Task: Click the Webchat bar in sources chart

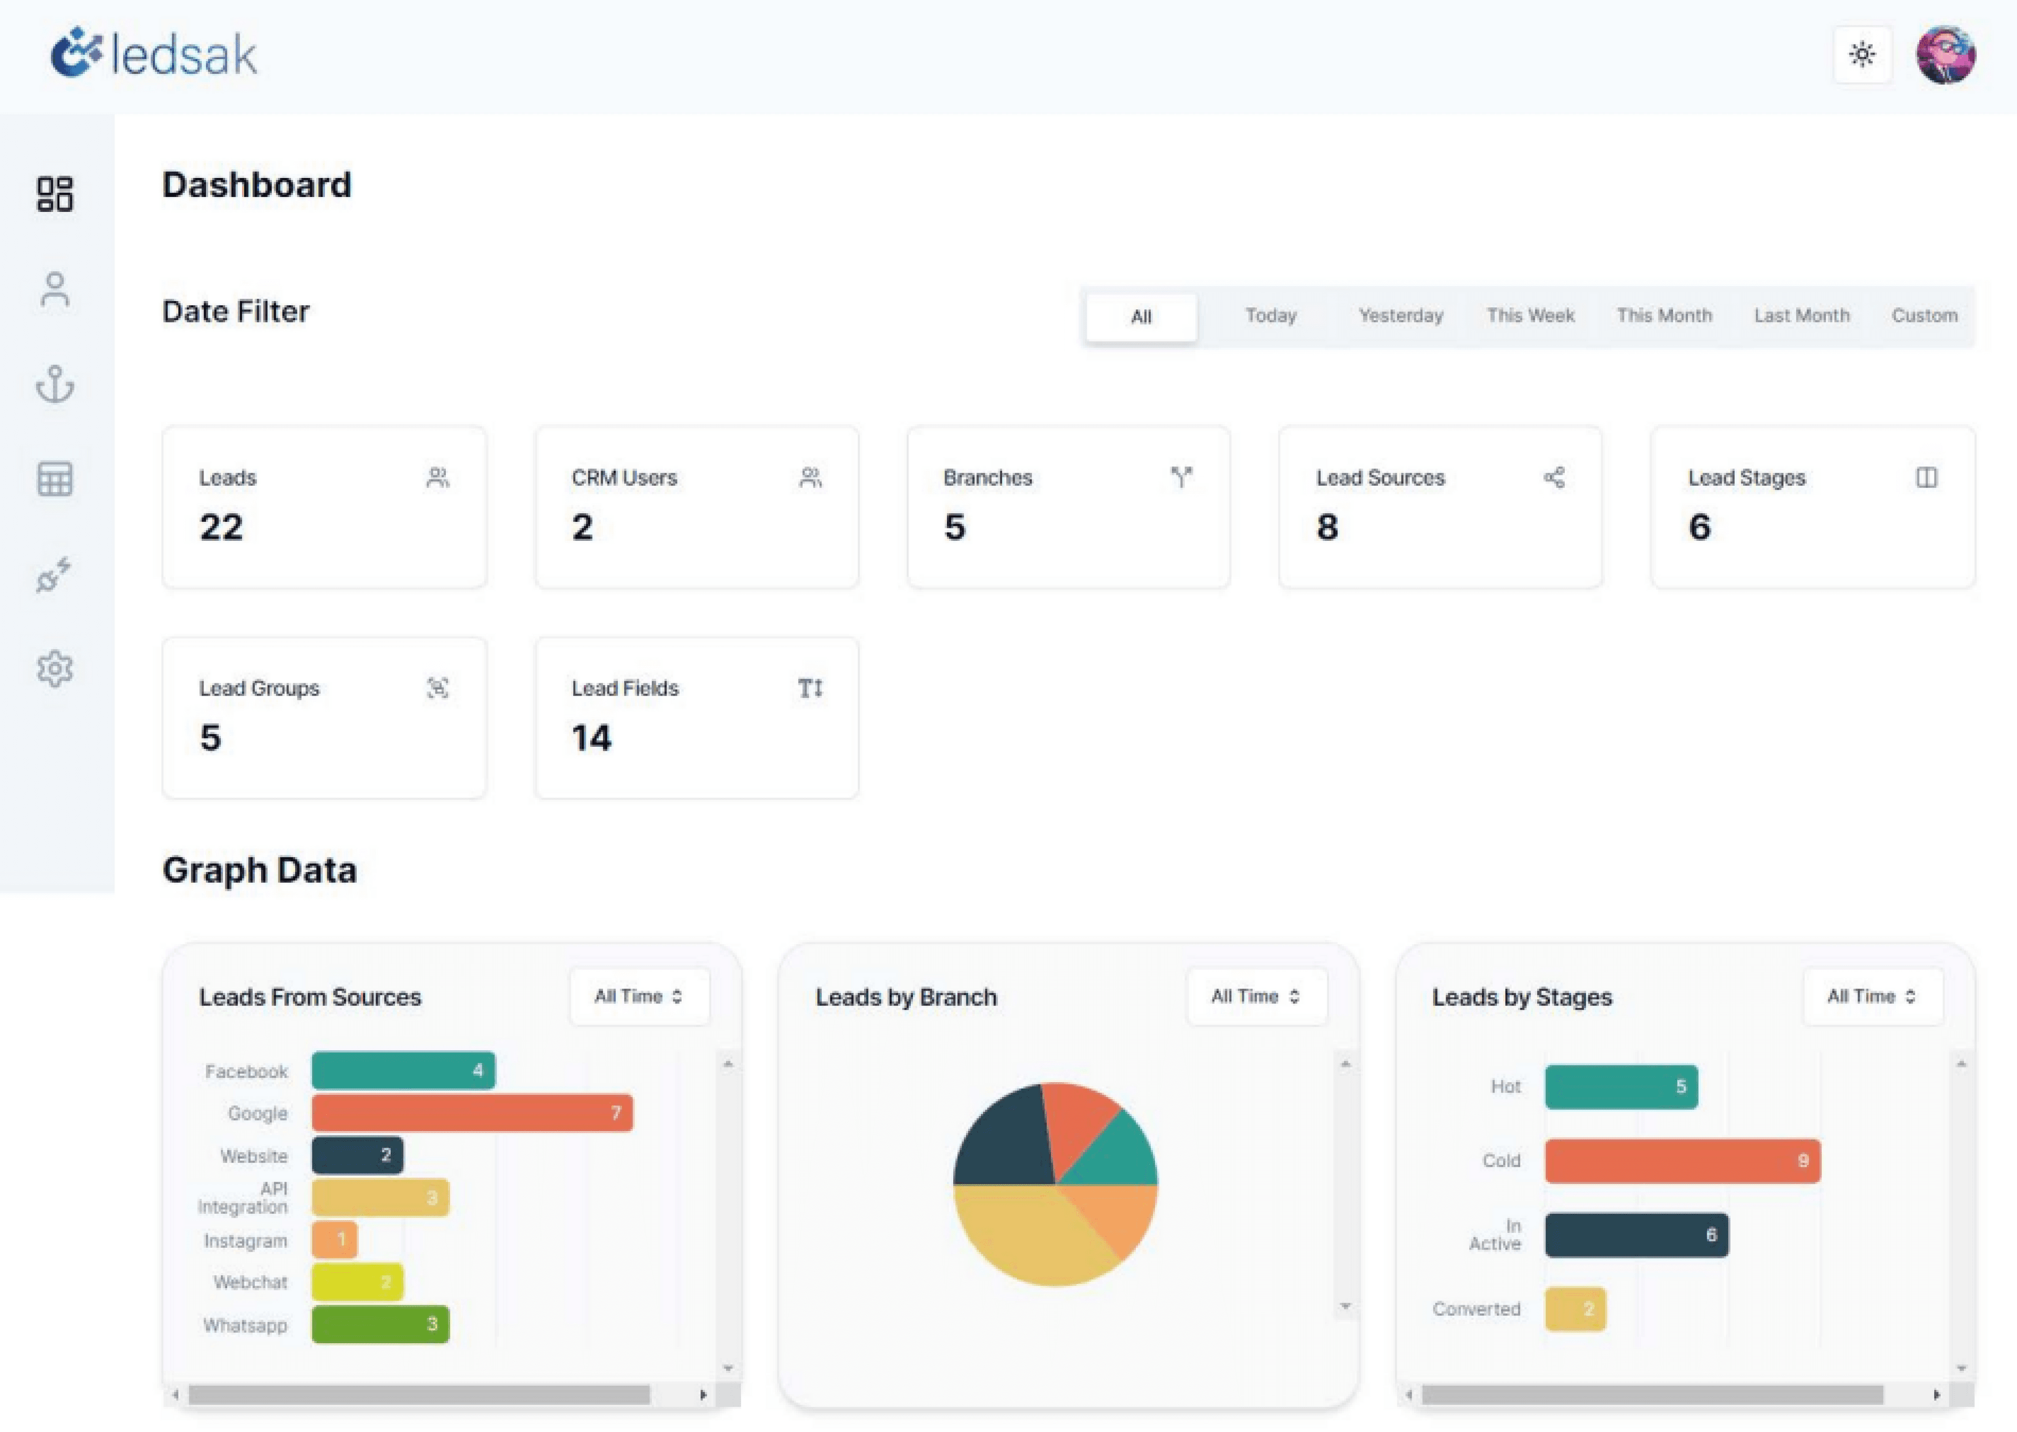Action: tap(357, 1281)
